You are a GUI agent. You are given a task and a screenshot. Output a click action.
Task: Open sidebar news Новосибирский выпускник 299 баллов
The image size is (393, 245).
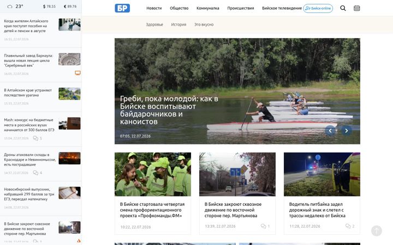(29, 194)
